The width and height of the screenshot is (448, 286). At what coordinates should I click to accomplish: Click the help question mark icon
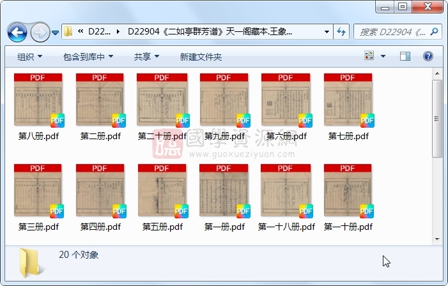[428, 57]
